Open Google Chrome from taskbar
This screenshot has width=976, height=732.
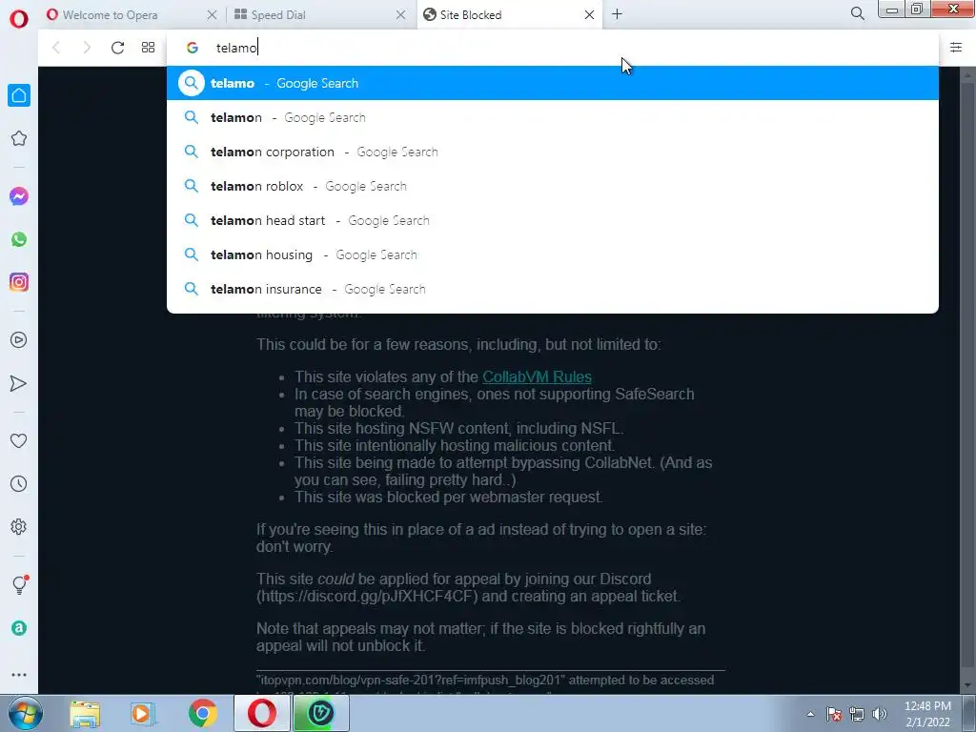click(x=202, y=714)
